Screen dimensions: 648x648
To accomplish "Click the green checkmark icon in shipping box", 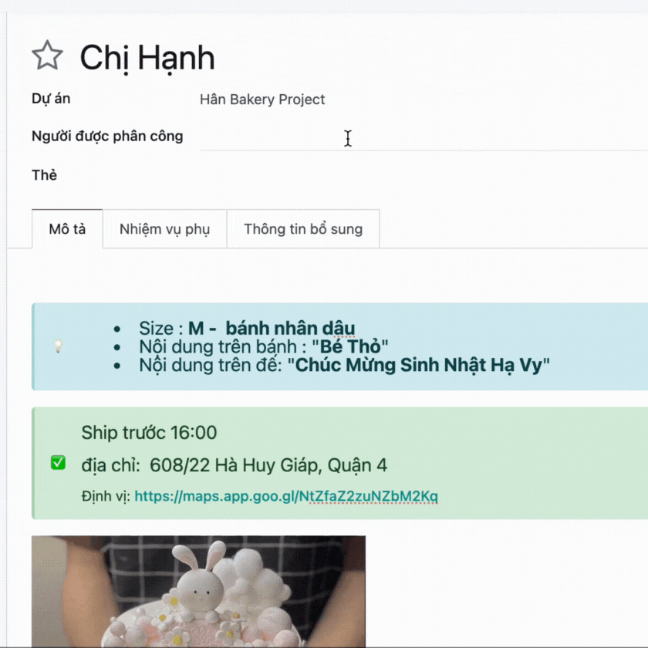I will coord(58,463).
